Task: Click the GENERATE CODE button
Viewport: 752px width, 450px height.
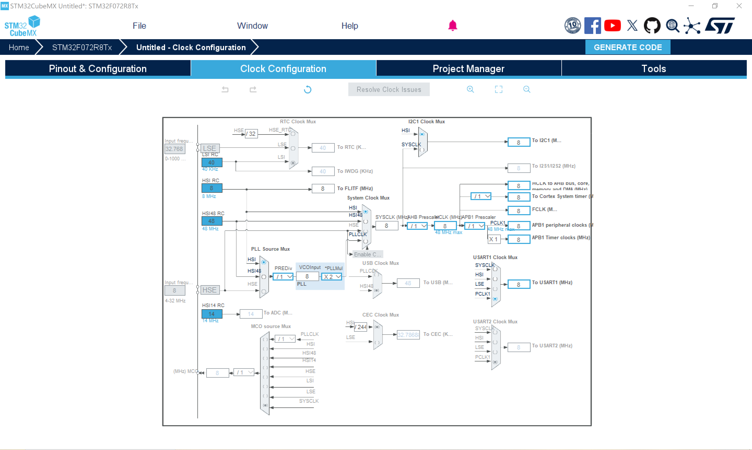Action: (627, 47)
